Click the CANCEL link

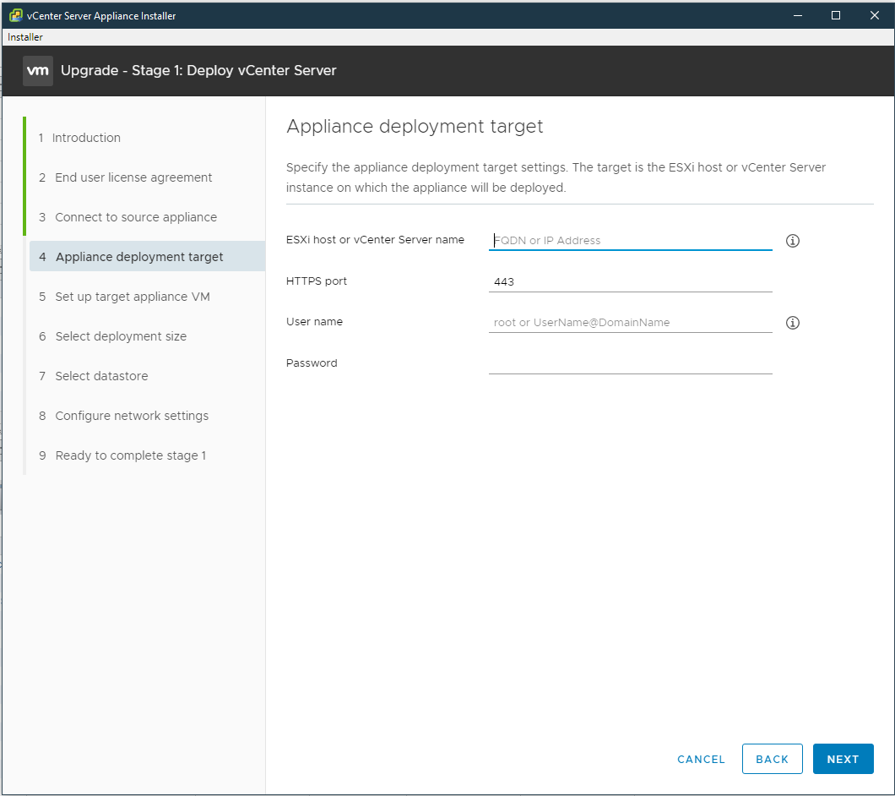tap(701, 759)
